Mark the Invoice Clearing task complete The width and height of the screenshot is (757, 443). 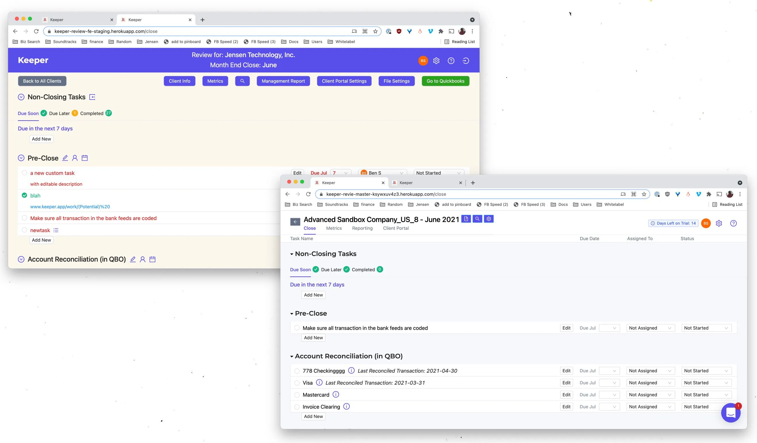297,407
